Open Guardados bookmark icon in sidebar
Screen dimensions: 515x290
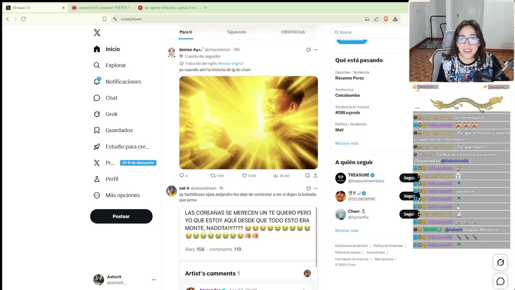click(x=97, y=130)
